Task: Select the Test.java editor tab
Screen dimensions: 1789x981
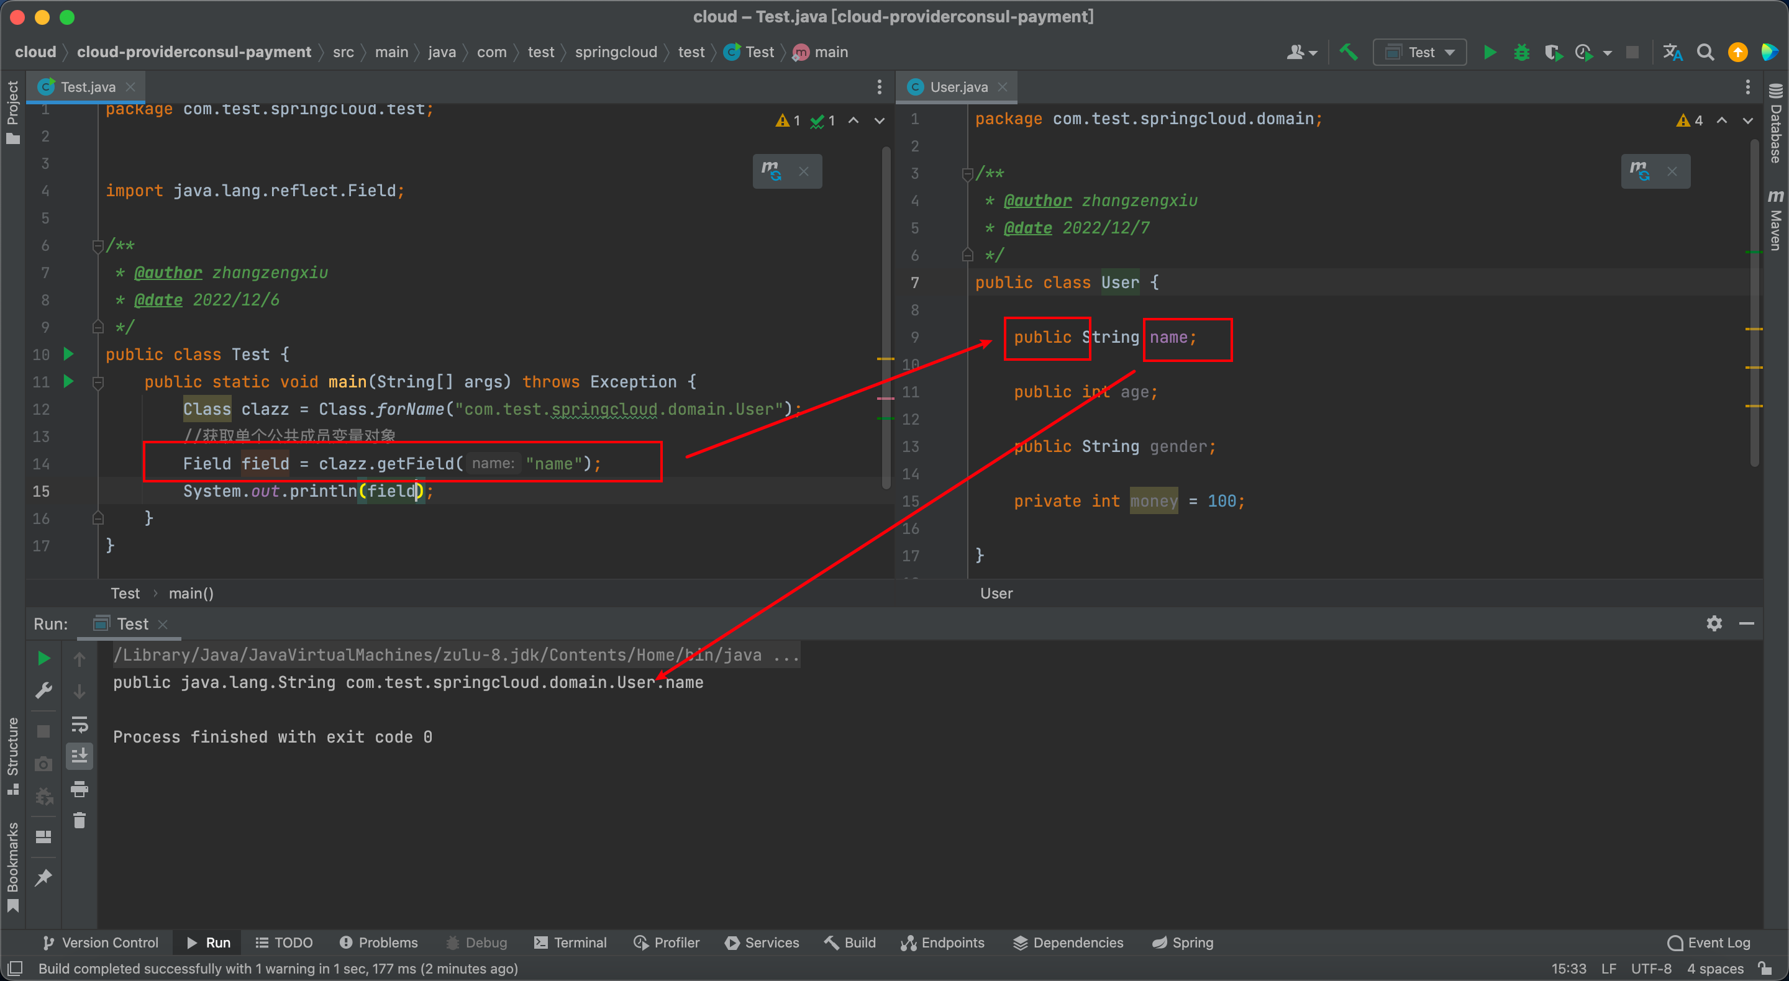Action: pyautogui.click(x=87, y=87)
